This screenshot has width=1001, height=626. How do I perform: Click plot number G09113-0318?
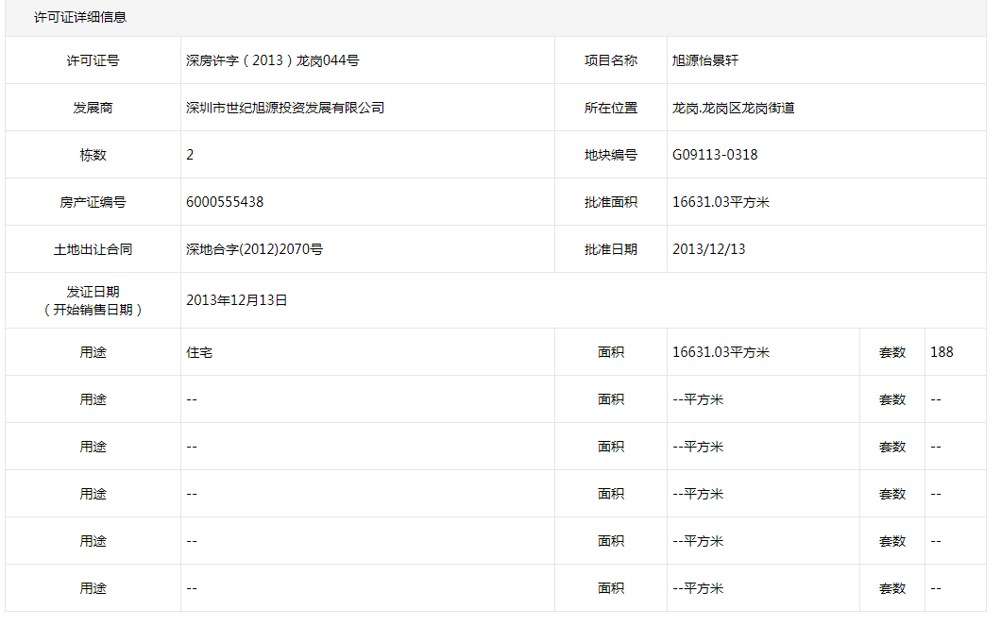click(715, 155)
